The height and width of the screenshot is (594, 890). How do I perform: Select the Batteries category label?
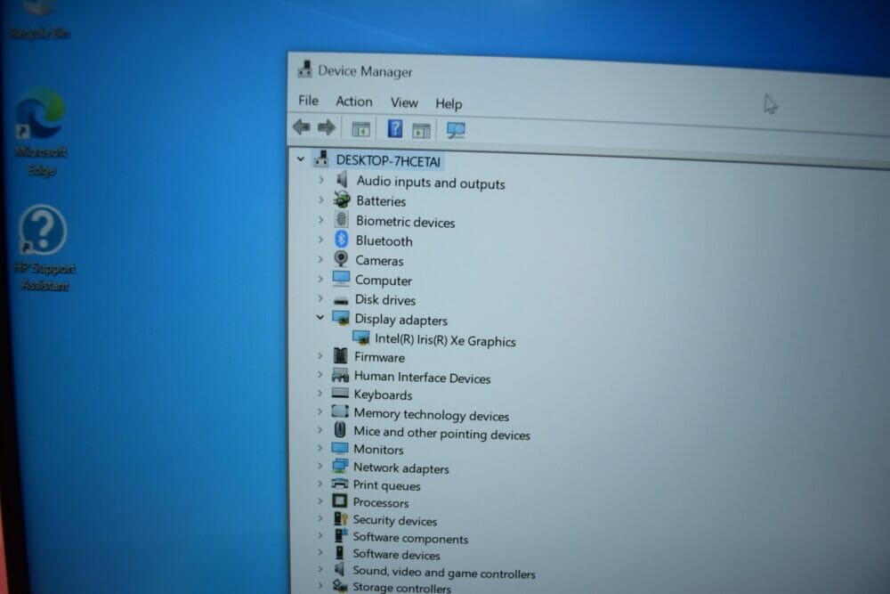tap(381, 201)
